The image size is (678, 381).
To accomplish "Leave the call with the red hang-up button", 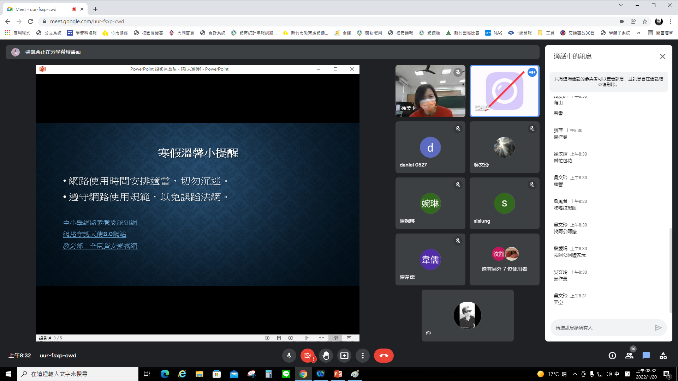I will pos(383,356).
